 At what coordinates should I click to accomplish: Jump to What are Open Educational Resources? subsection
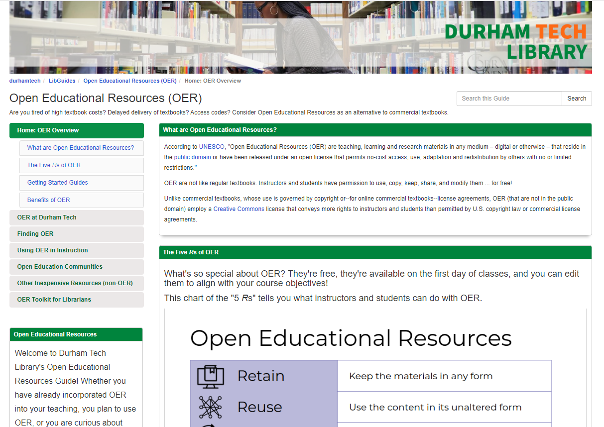(82, 148)
